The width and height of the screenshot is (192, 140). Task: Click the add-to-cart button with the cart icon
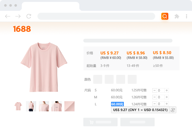click(100, 122)
